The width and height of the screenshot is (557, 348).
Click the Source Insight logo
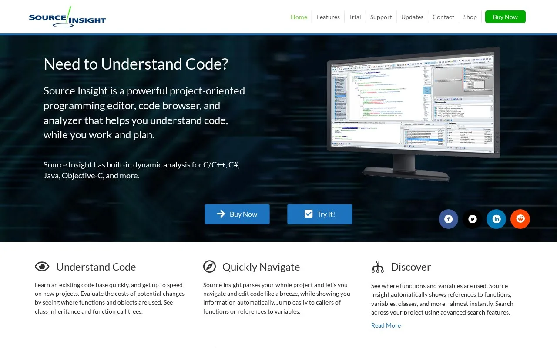pyautogui.click(x=67, y=17)
